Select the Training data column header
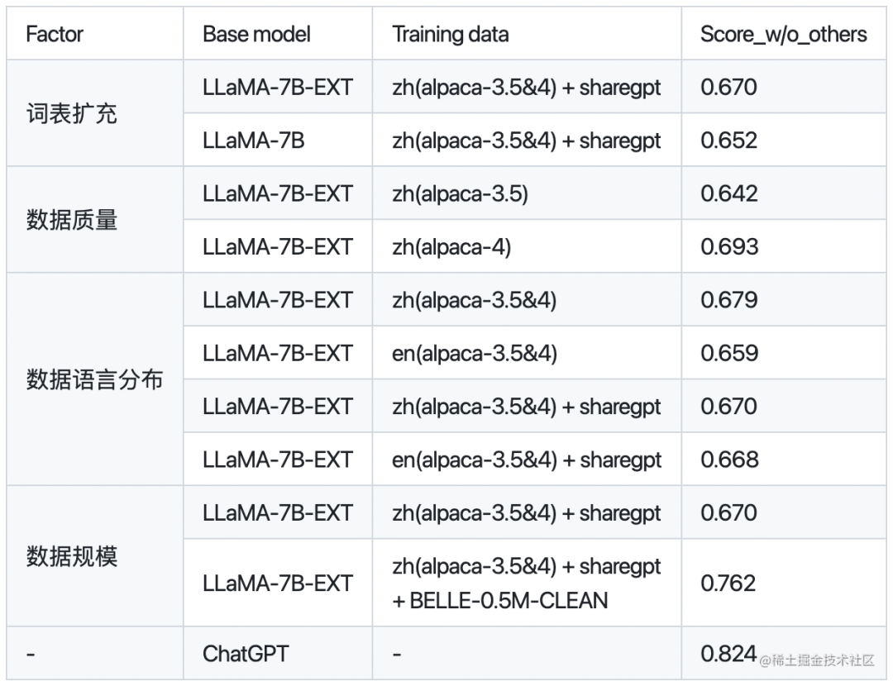 click(450, 35)
